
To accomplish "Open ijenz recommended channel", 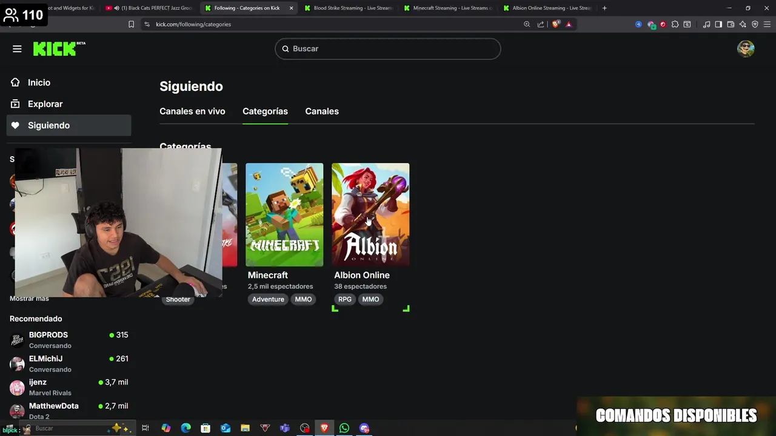I will point(69,387).
